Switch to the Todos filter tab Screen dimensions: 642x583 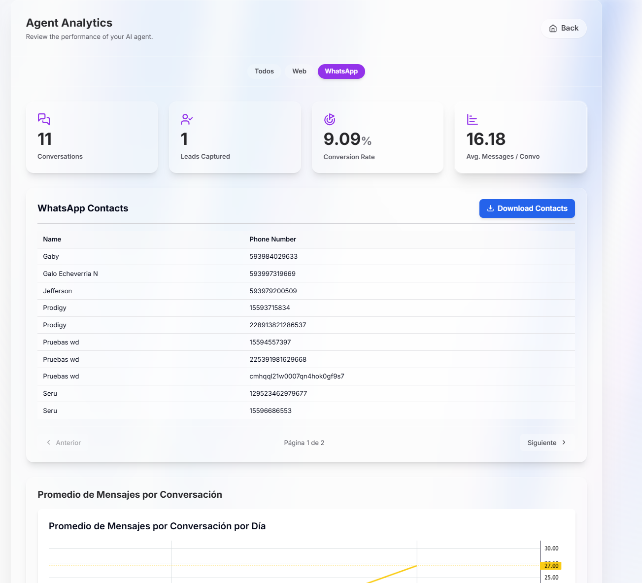(x=264, y=71)
